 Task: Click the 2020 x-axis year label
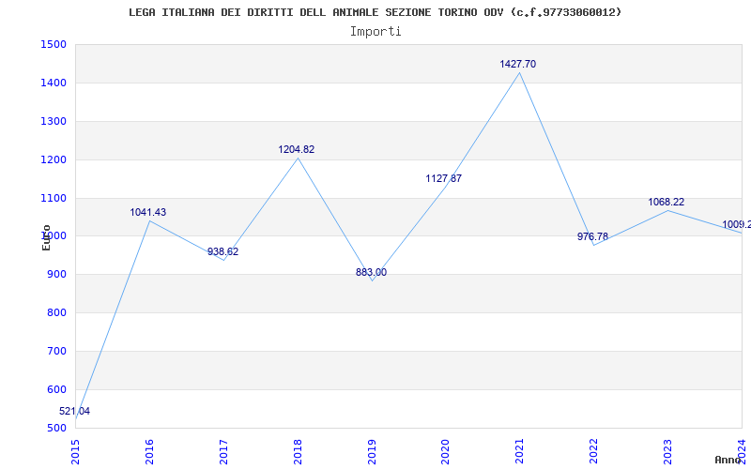(x=445, y=451)
